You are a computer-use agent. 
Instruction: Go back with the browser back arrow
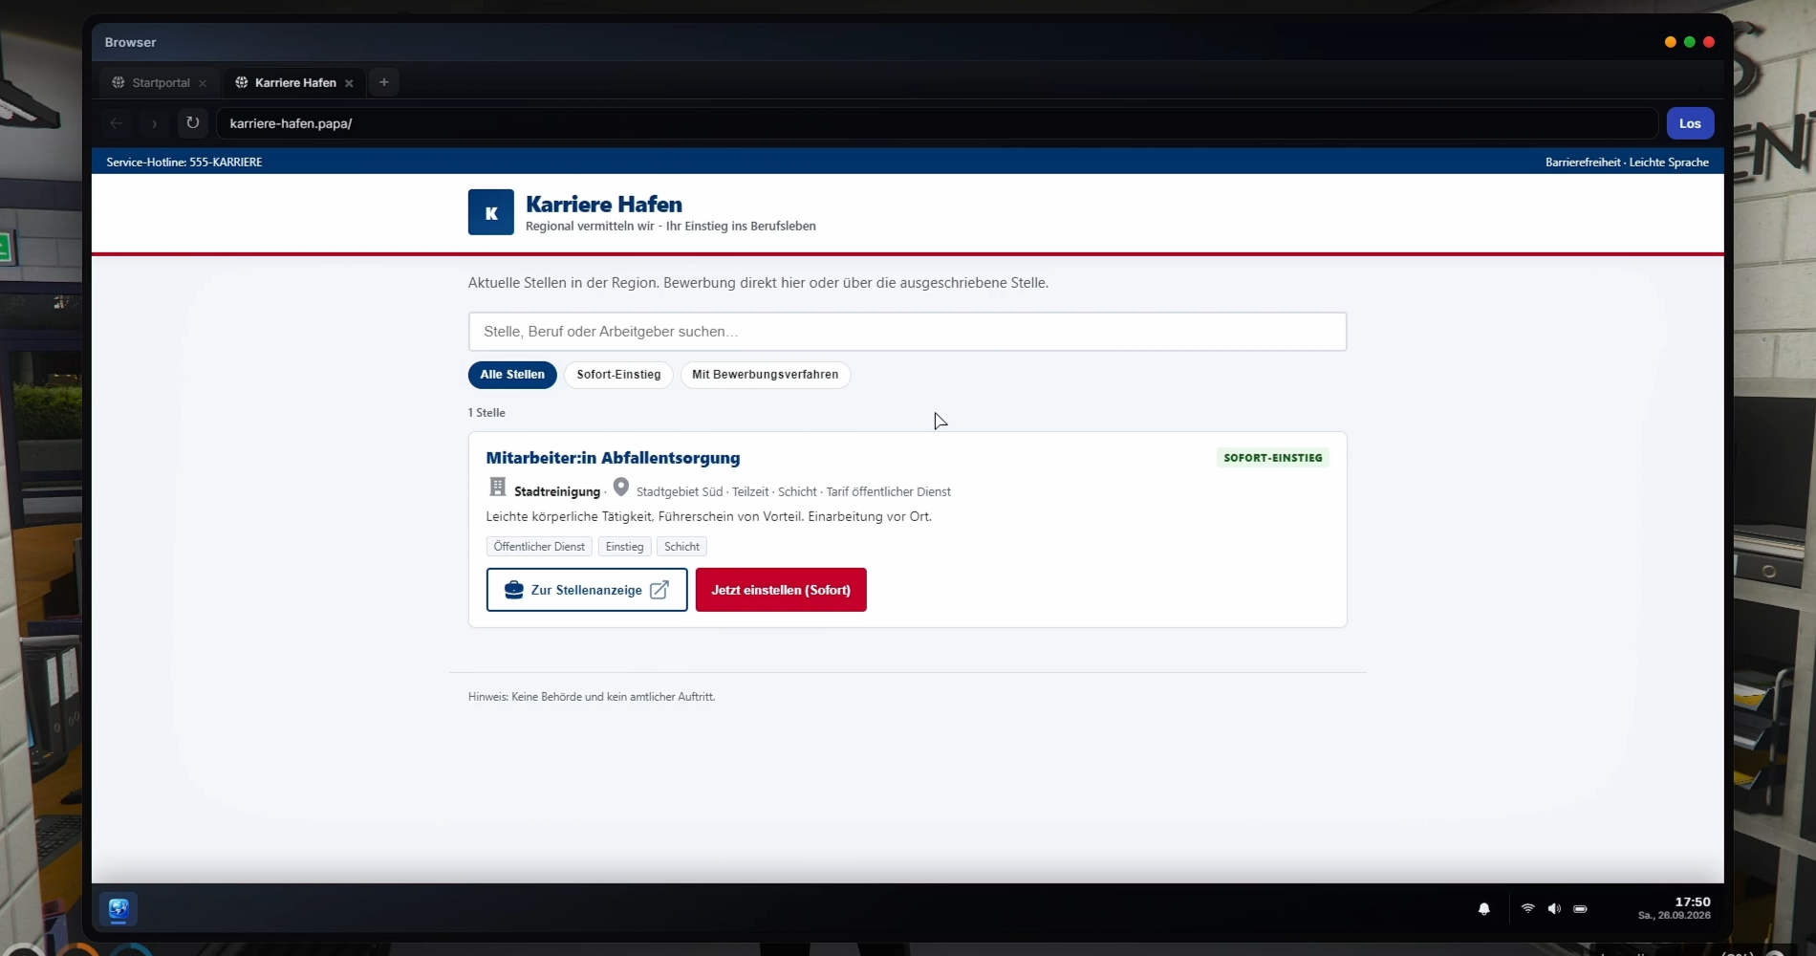tap(117, 123)
